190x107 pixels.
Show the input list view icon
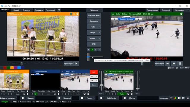pyautogui.click(x=171, y=98)
